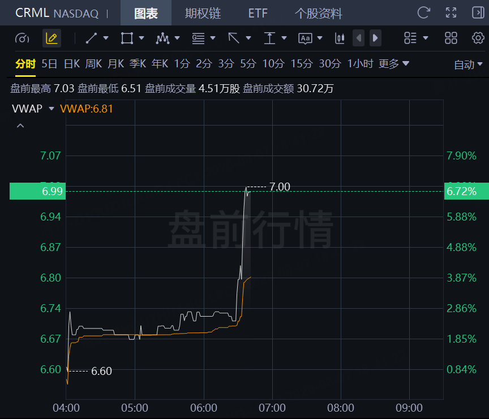This screenshot has height=419, width=489.
Task: Click the 盘前最高 7.03 statistic
Action: tap(42, 88)
